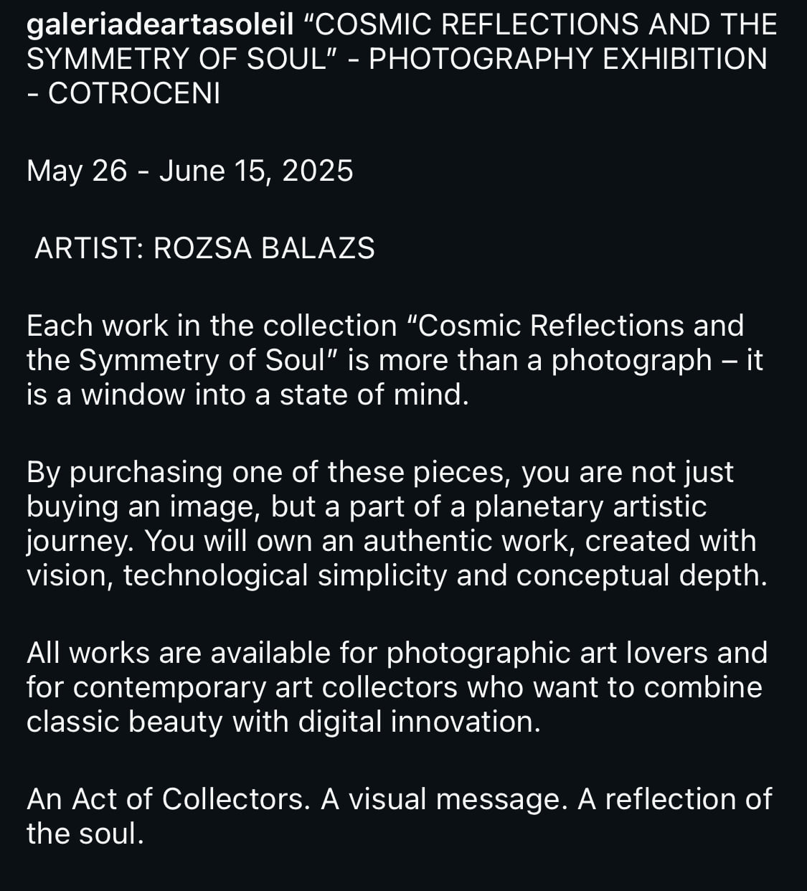Click the word "COTROCENI" in the heading
The image size is (807, 891).
(134, 94)
